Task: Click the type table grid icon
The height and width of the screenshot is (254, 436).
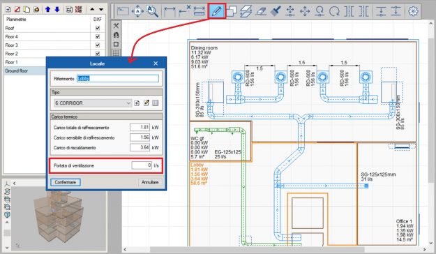Action: (156, 103)
